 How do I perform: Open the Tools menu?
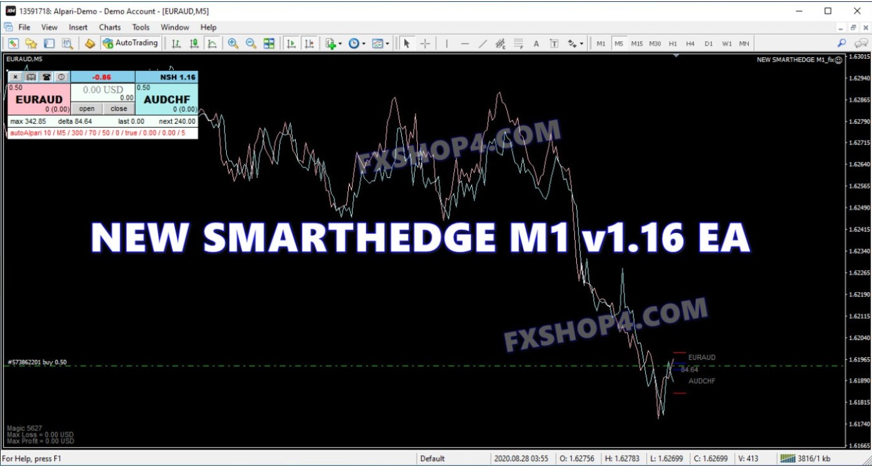pyautogui.click(x=141, y=27)
